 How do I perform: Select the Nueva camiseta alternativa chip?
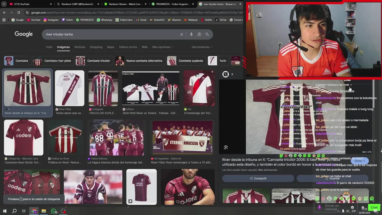pyautogui.click(x=140, y=61)
